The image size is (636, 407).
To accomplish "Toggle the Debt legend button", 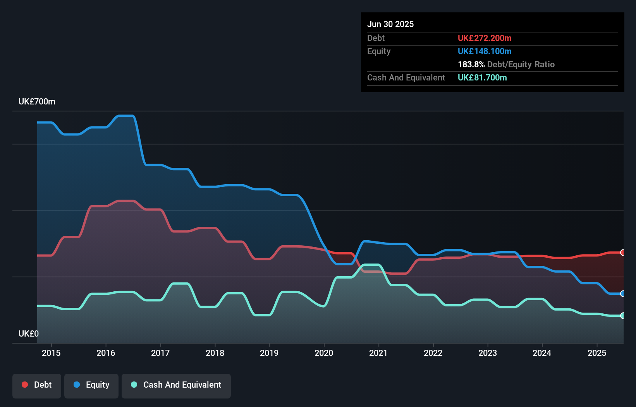I will click(37, 385).
